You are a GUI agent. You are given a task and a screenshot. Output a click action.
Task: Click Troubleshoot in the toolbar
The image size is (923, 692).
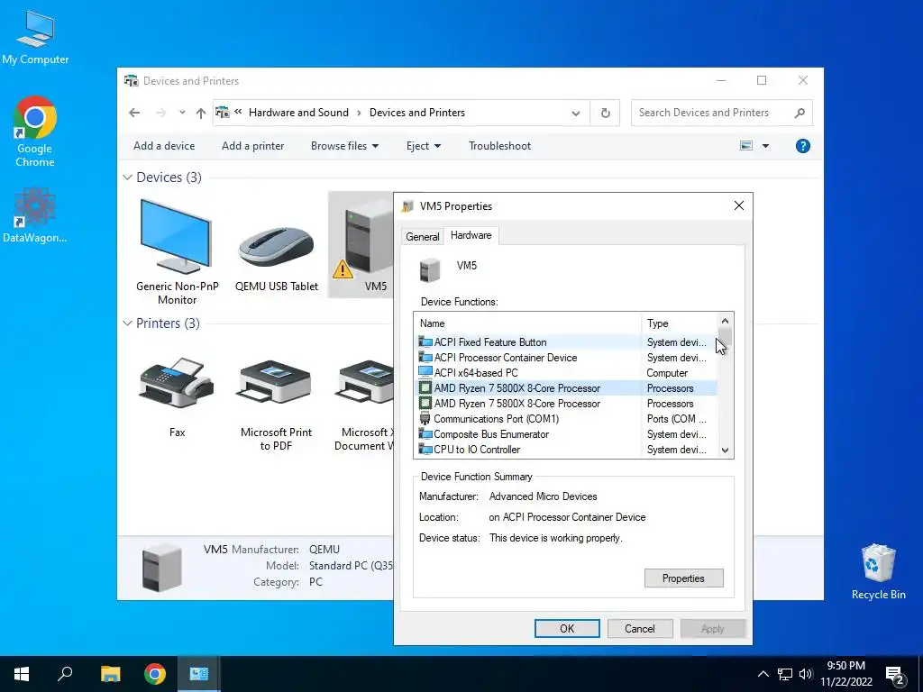(499, 146)
